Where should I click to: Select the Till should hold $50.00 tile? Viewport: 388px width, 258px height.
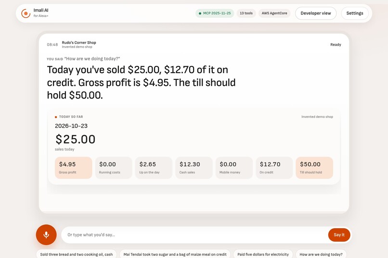tap(314, 168)
